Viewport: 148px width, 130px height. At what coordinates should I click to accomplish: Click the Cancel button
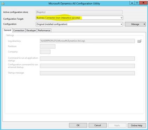click(x=97, y=125)
